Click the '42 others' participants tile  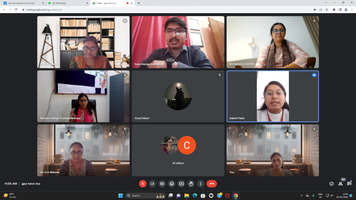(x=178, y=150)
